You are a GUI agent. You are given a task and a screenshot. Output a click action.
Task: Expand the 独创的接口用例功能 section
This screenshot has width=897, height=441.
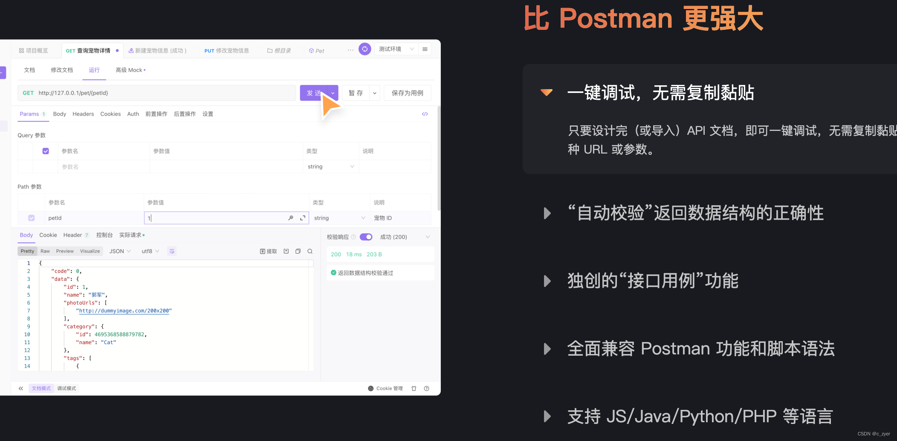point(547,281)
